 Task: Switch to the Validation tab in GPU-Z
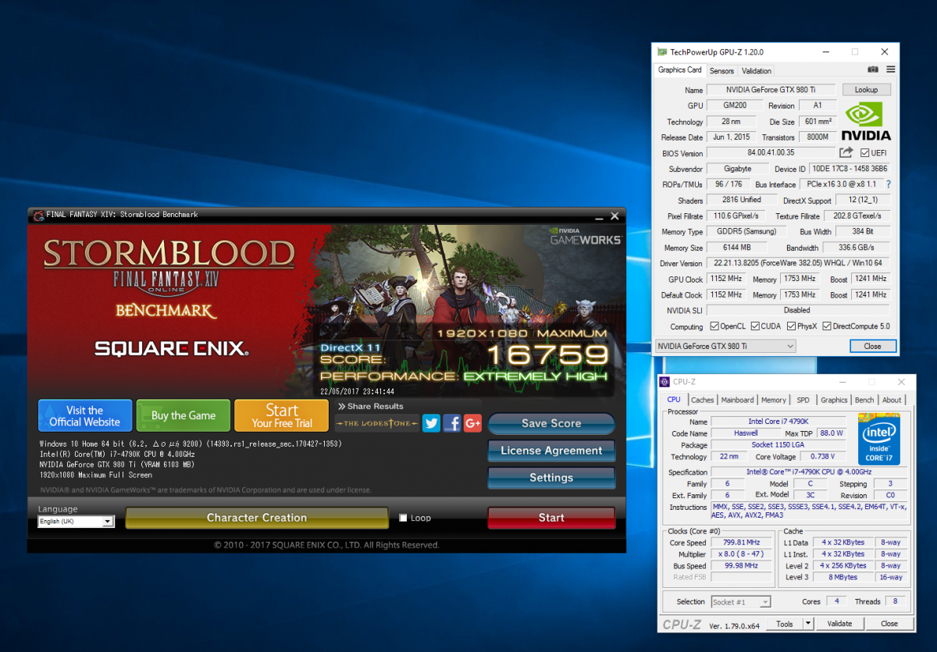pyautogui.click(x=757, y=71)
